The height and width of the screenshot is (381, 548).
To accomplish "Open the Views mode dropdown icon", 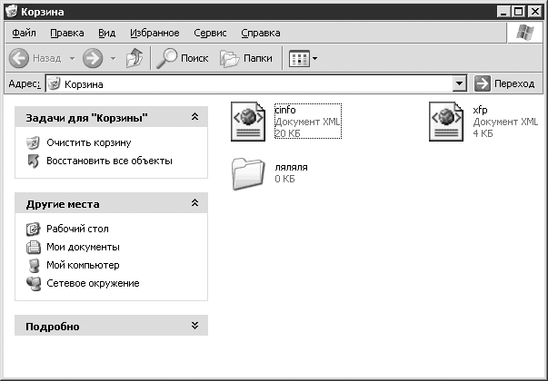I will click(304, 58).
